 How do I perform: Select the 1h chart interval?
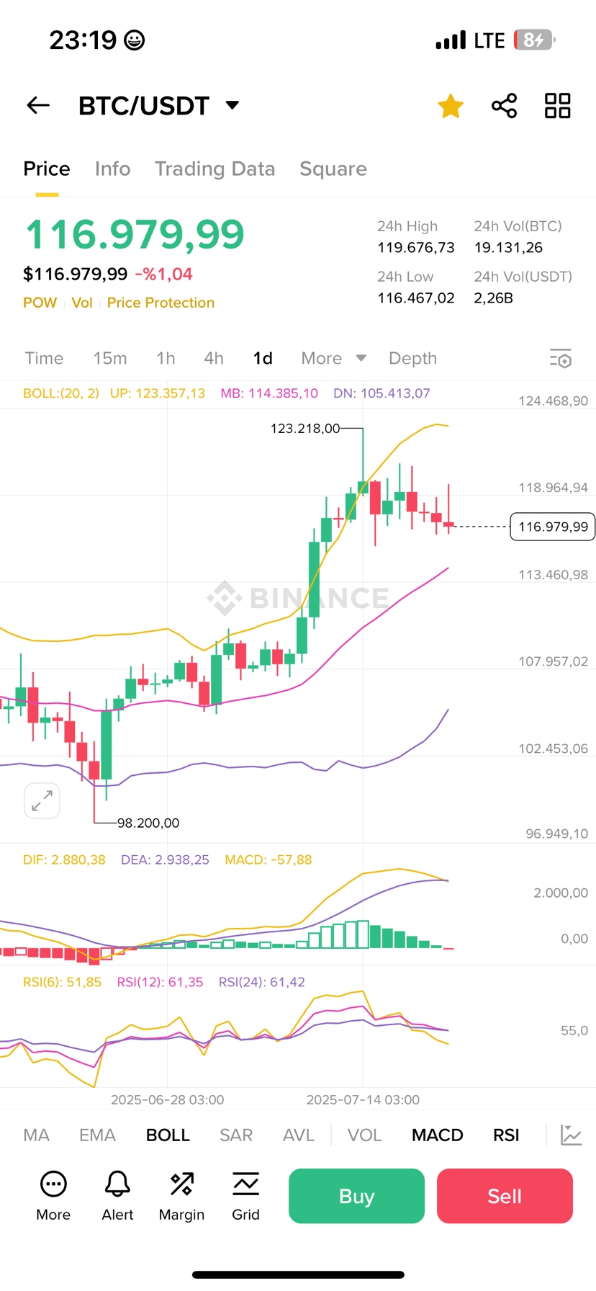tap(166, 358)
